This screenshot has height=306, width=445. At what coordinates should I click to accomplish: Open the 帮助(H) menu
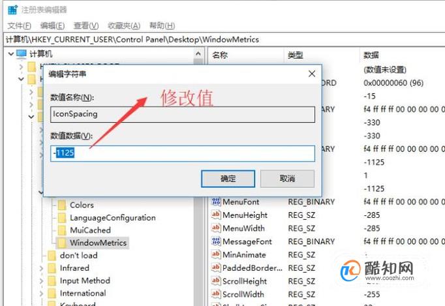pyautogui.click(x=162, y=25)
